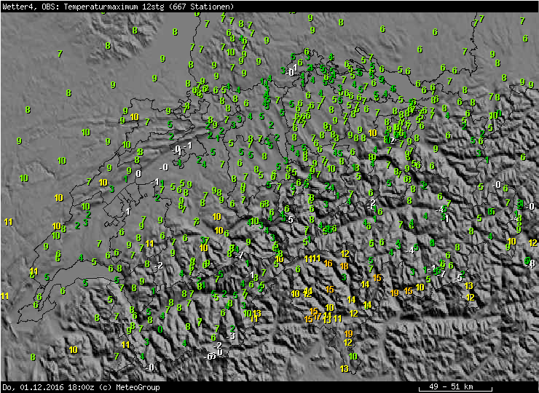This screenshot has width=539, height=393.
Task: Click the white '-6' station value
Action: point(208,357)
